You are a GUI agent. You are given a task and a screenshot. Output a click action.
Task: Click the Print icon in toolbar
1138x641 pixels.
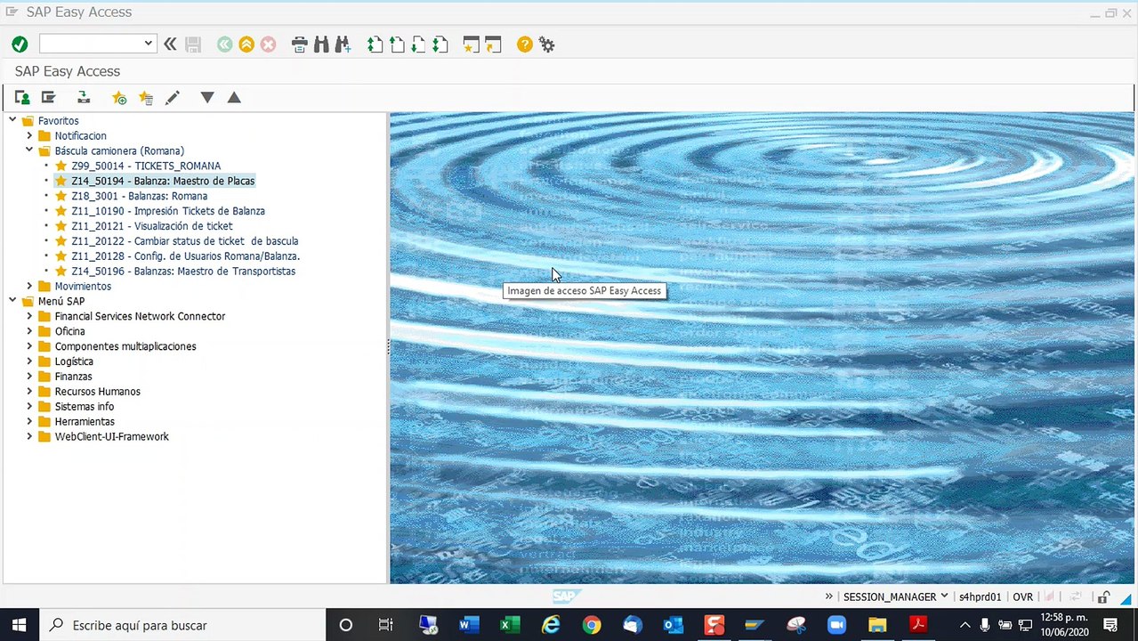click(300, 44)
